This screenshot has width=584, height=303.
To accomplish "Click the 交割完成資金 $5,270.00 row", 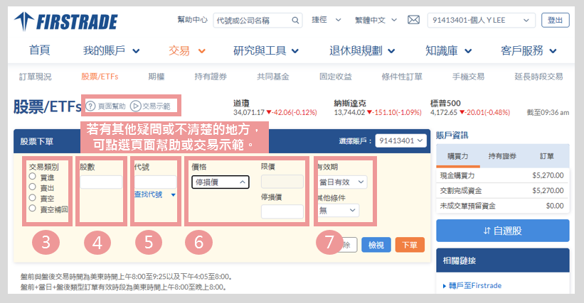I will [502, 190].
